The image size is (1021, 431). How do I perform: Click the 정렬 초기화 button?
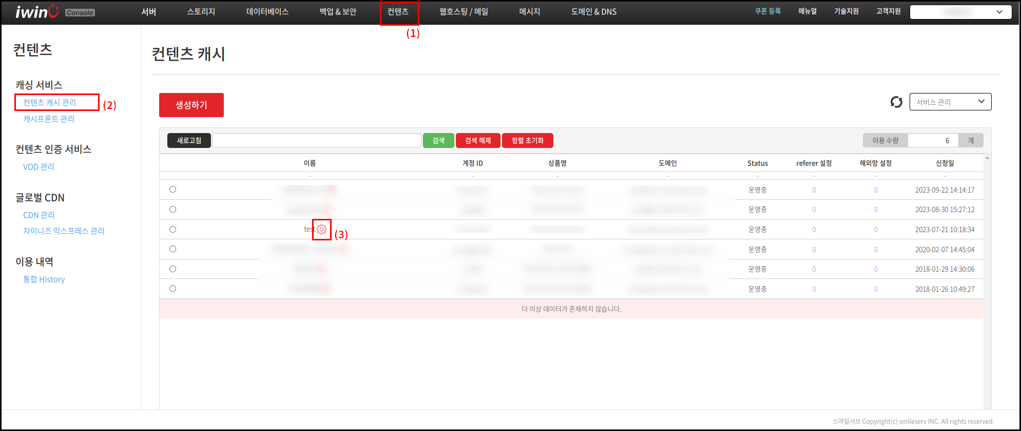click(527, 141)
